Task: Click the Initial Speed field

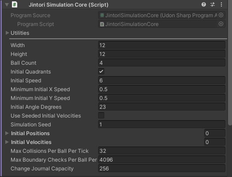Action: pos(162,80)
